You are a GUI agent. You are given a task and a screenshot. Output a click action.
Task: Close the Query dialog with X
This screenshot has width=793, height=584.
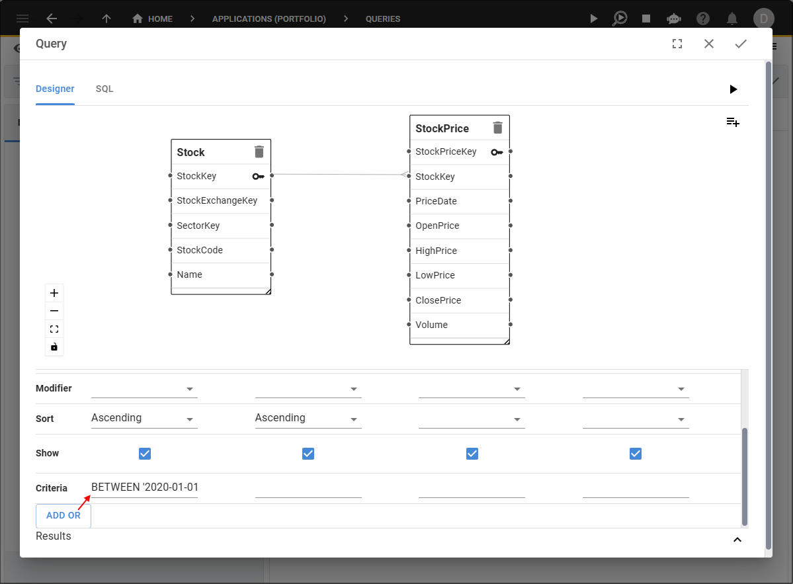[709, 44]
